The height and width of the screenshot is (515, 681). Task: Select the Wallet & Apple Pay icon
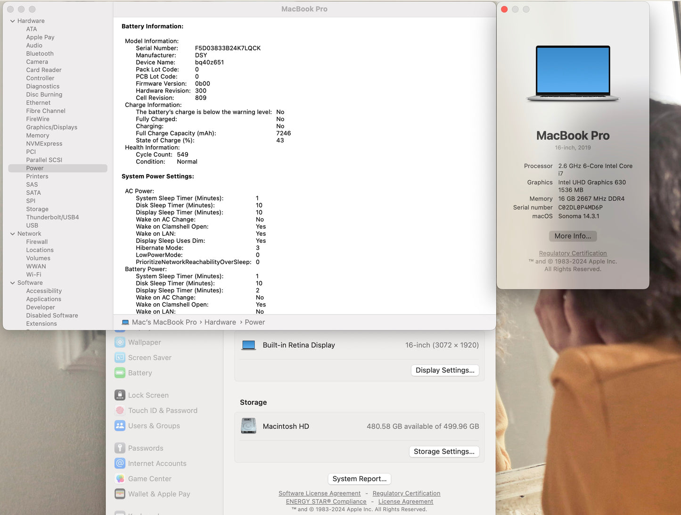[120, 494]
